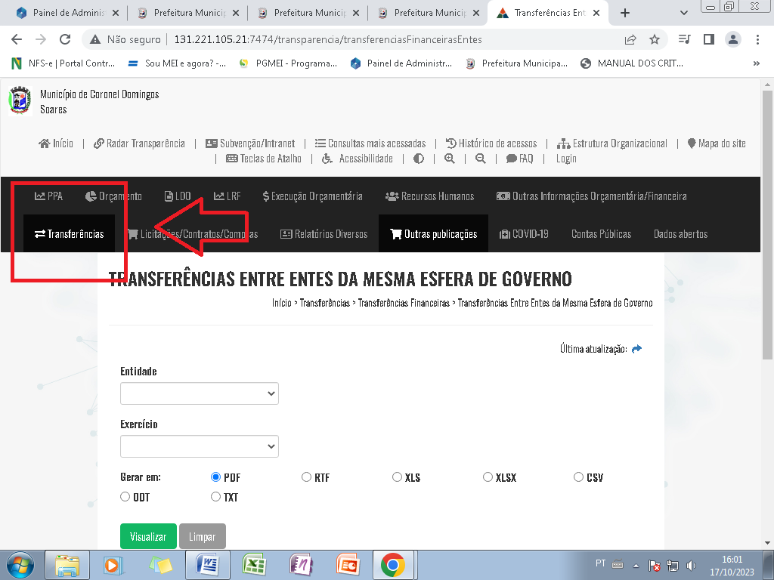Click the volume speaker icon in system tray

click(x=692, y=566)
